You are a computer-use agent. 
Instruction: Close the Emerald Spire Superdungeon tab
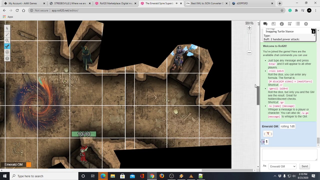point(181,3)
